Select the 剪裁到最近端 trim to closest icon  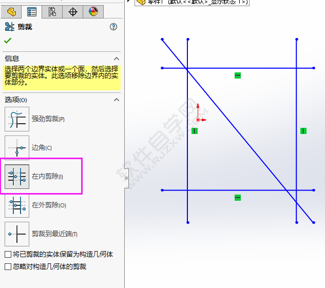click(17, 234)
